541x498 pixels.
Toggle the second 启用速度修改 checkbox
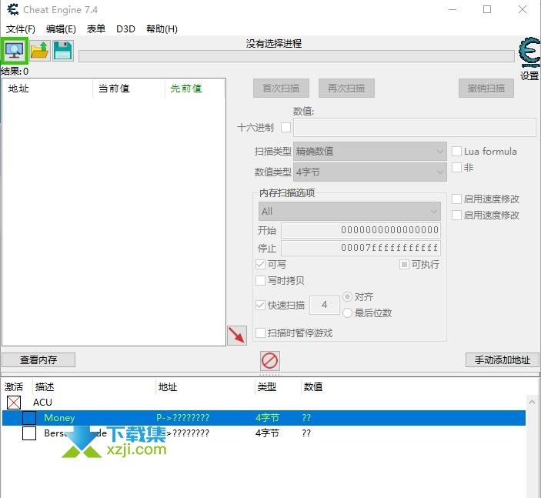pos(456,215)
